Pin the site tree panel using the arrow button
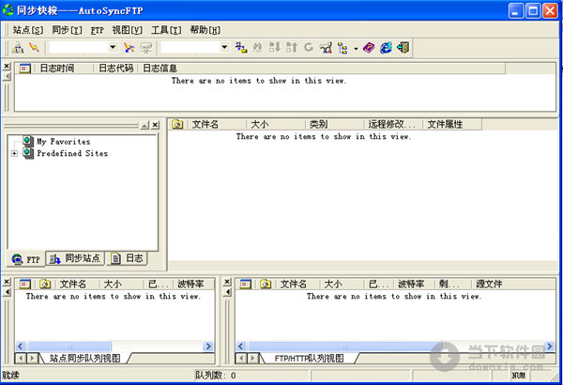This screenshot has height=385, width=563. (144, 125)
